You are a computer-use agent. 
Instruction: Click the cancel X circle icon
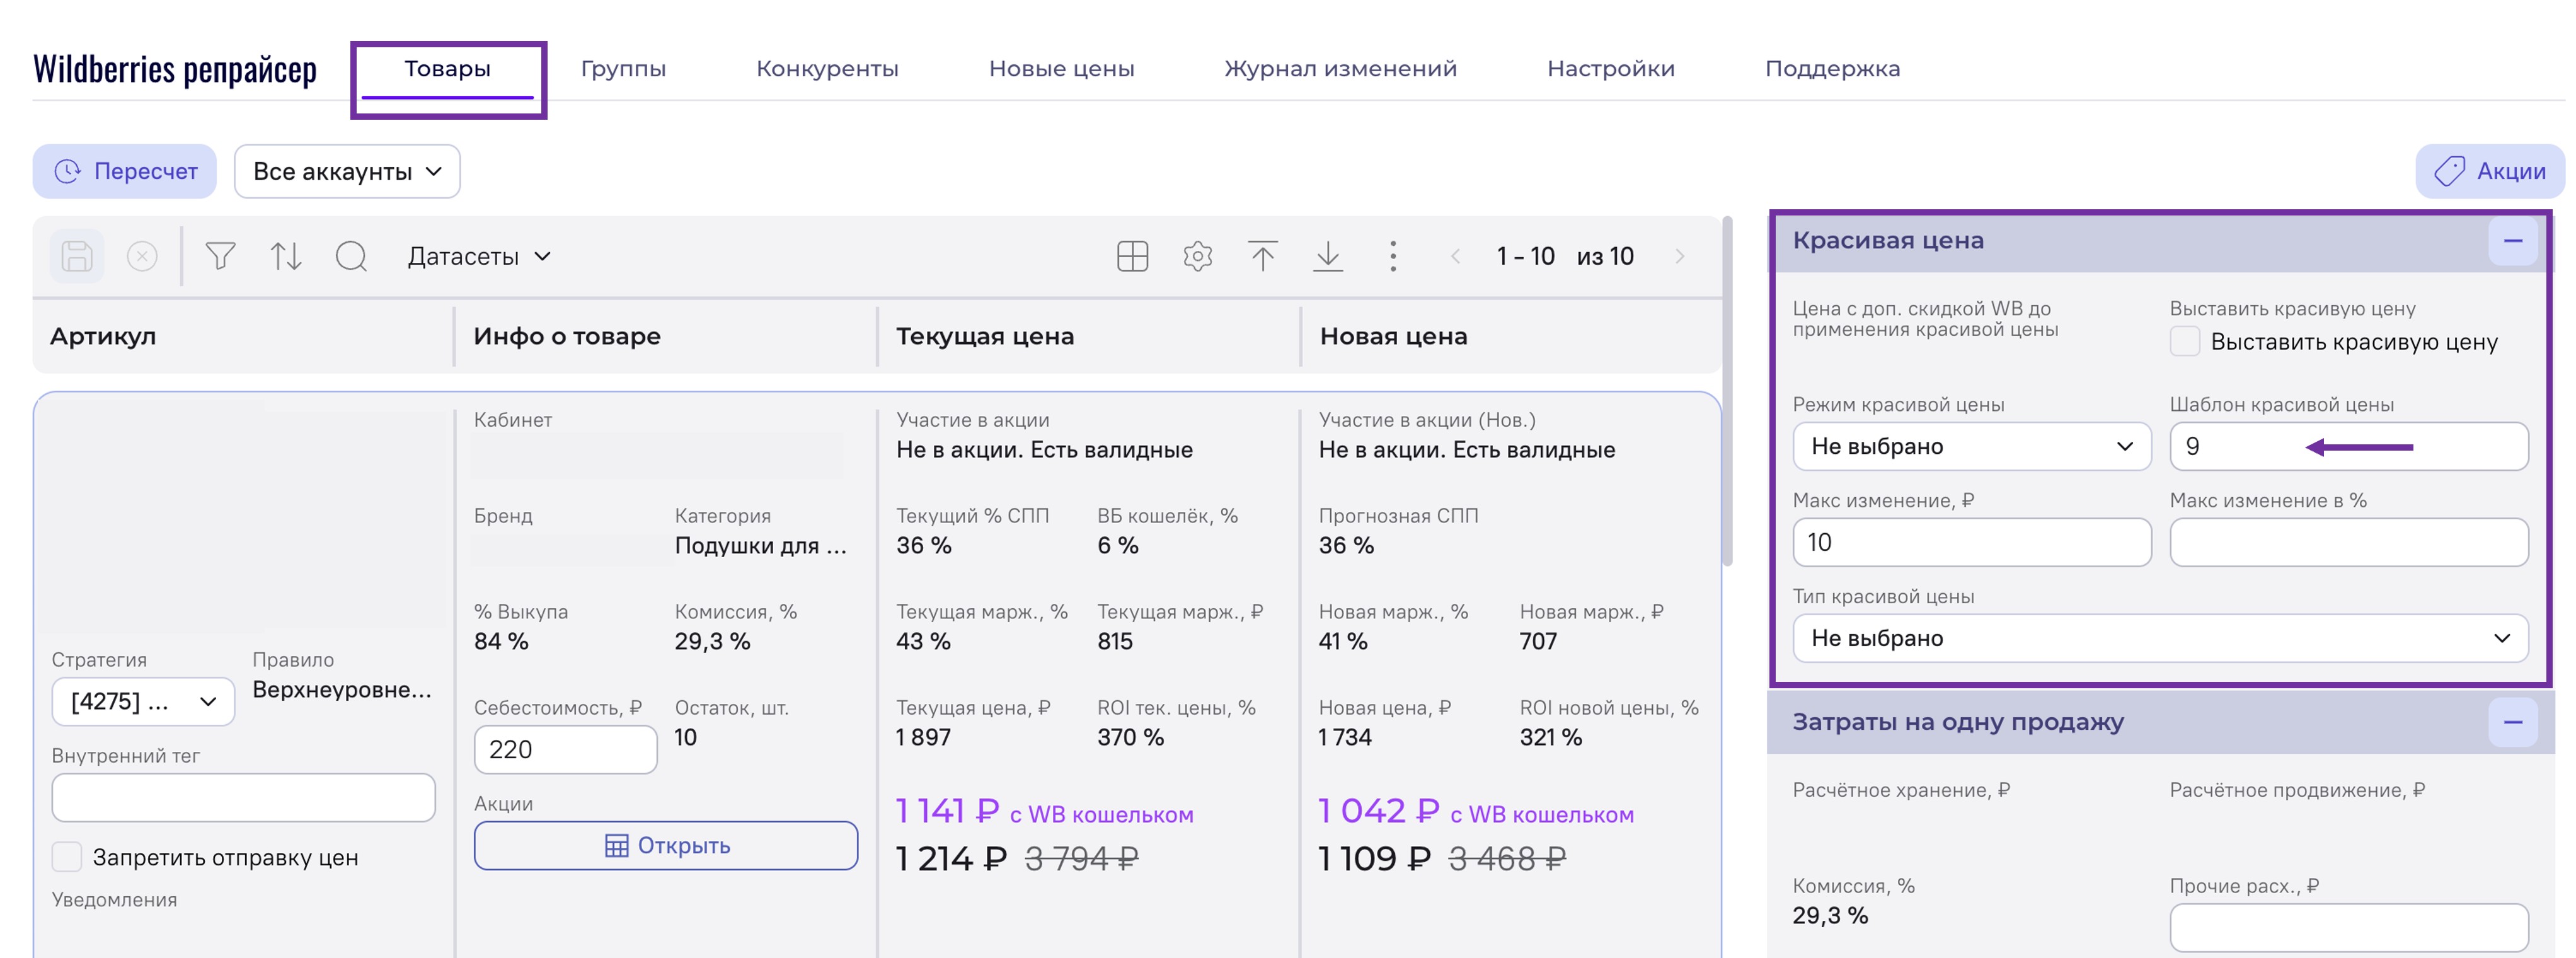[x=142, y=257]
